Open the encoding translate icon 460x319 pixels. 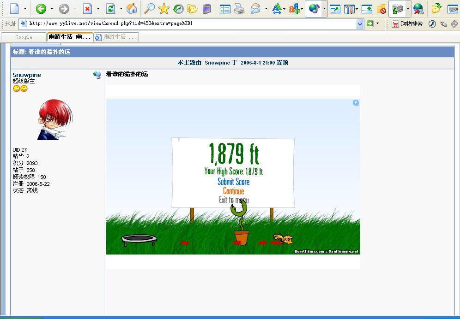click(294, 9)
